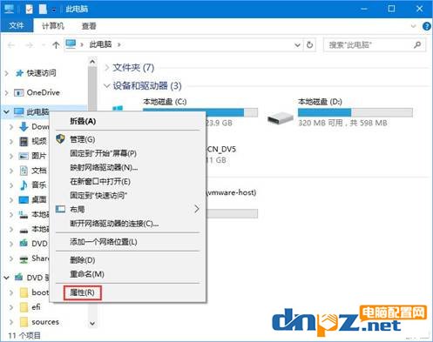Open the Help question mark icon

427,26
